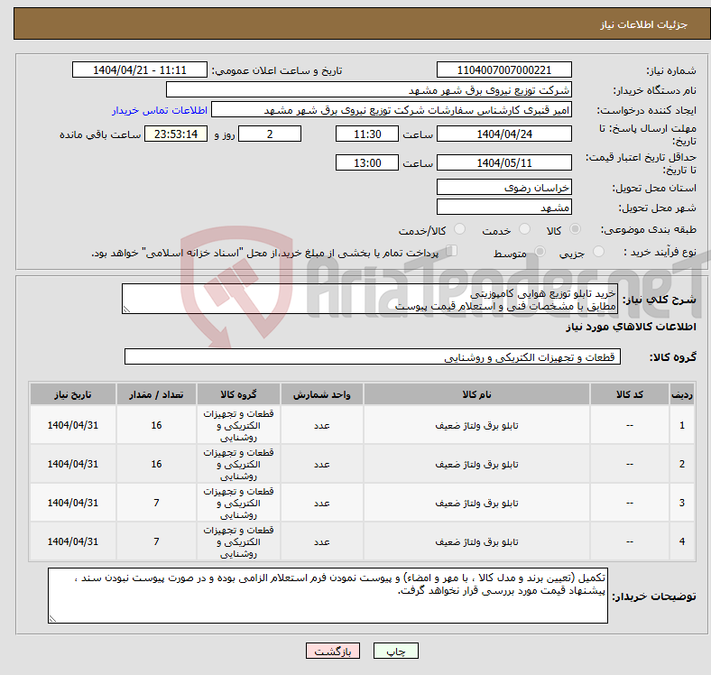Click the goods group field قطعات و تجهیزات الکتریکی

(373, 356)
